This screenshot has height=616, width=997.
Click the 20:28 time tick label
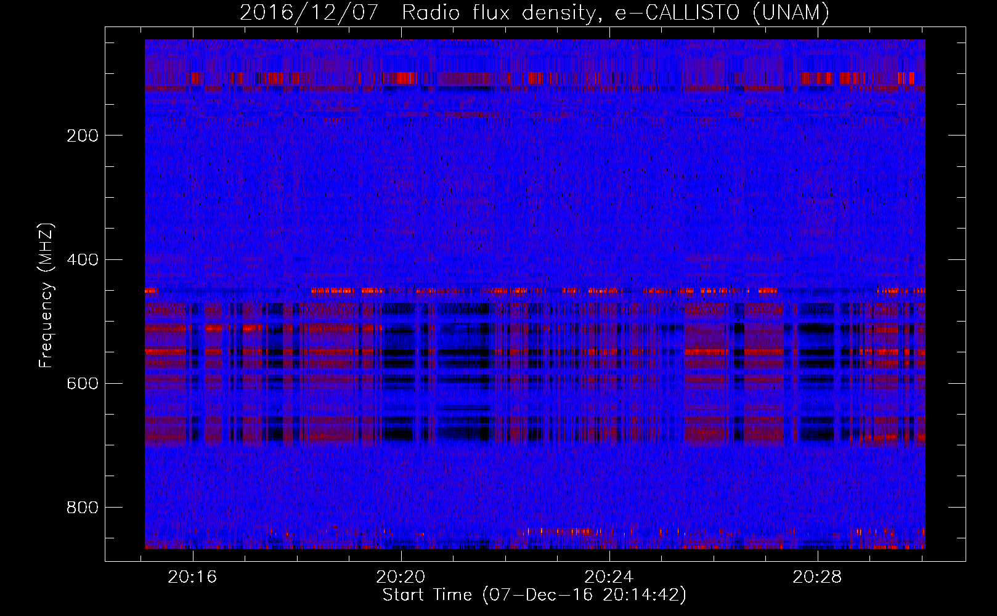click(817, 577)
